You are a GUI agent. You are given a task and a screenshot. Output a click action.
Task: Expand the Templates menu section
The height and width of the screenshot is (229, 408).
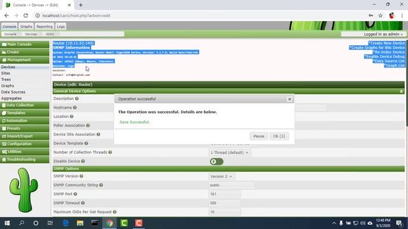click(25, 113)
